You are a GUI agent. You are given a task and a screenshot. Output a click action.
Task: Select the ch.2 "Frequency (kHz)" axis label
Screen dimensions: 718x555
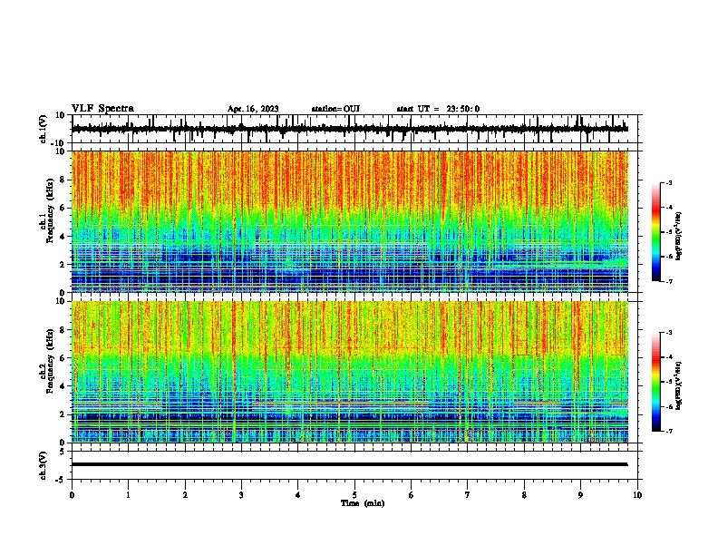50,361
